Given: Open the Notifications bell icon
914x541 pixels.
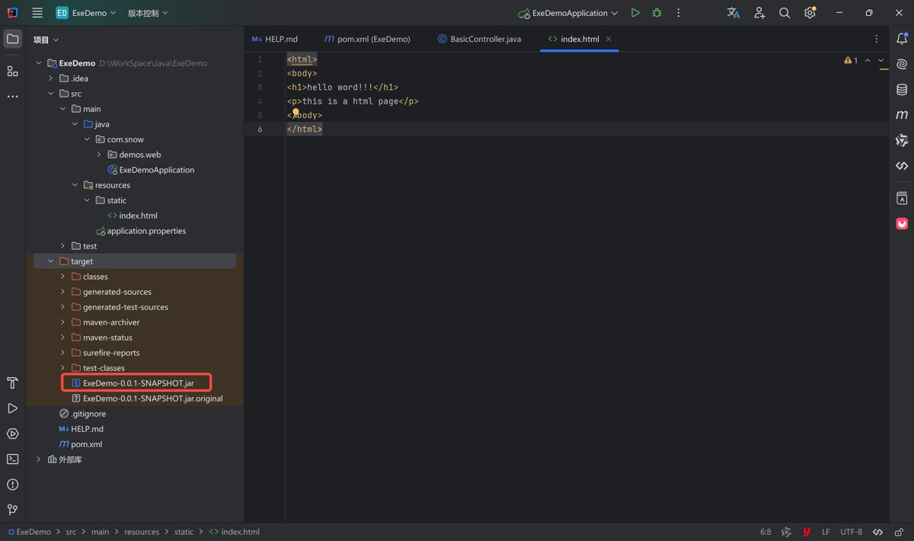Looking at the screenshot, I should point(902,39).
